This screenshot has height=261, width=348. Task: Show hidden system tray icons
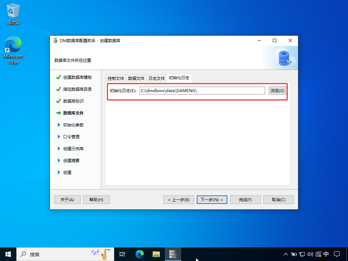[285, 254]
